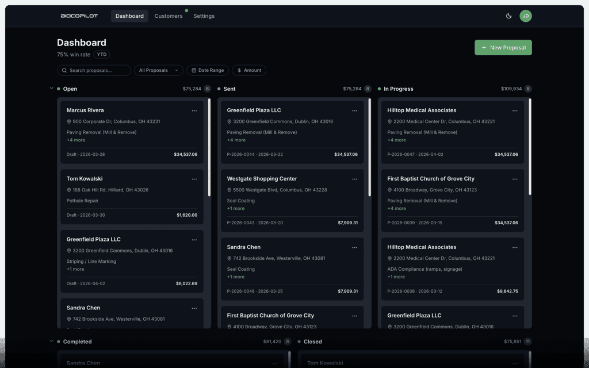Open options for First Baptist Church Sent card

coord(354,316)
